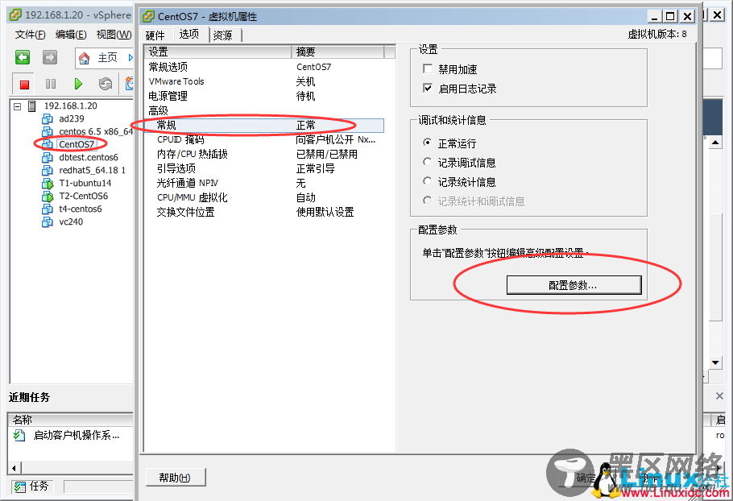The height and width of the screenshot is (501, 733).
Task: Select CentOS7 in inventory tree
Action: point(77,144)
